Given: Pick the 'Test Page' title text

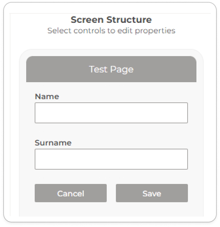Looking at the screenshot, I should (111, 69).
